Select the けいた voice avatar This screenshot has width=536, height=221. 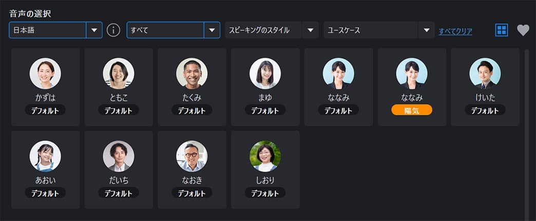(485, 73)
